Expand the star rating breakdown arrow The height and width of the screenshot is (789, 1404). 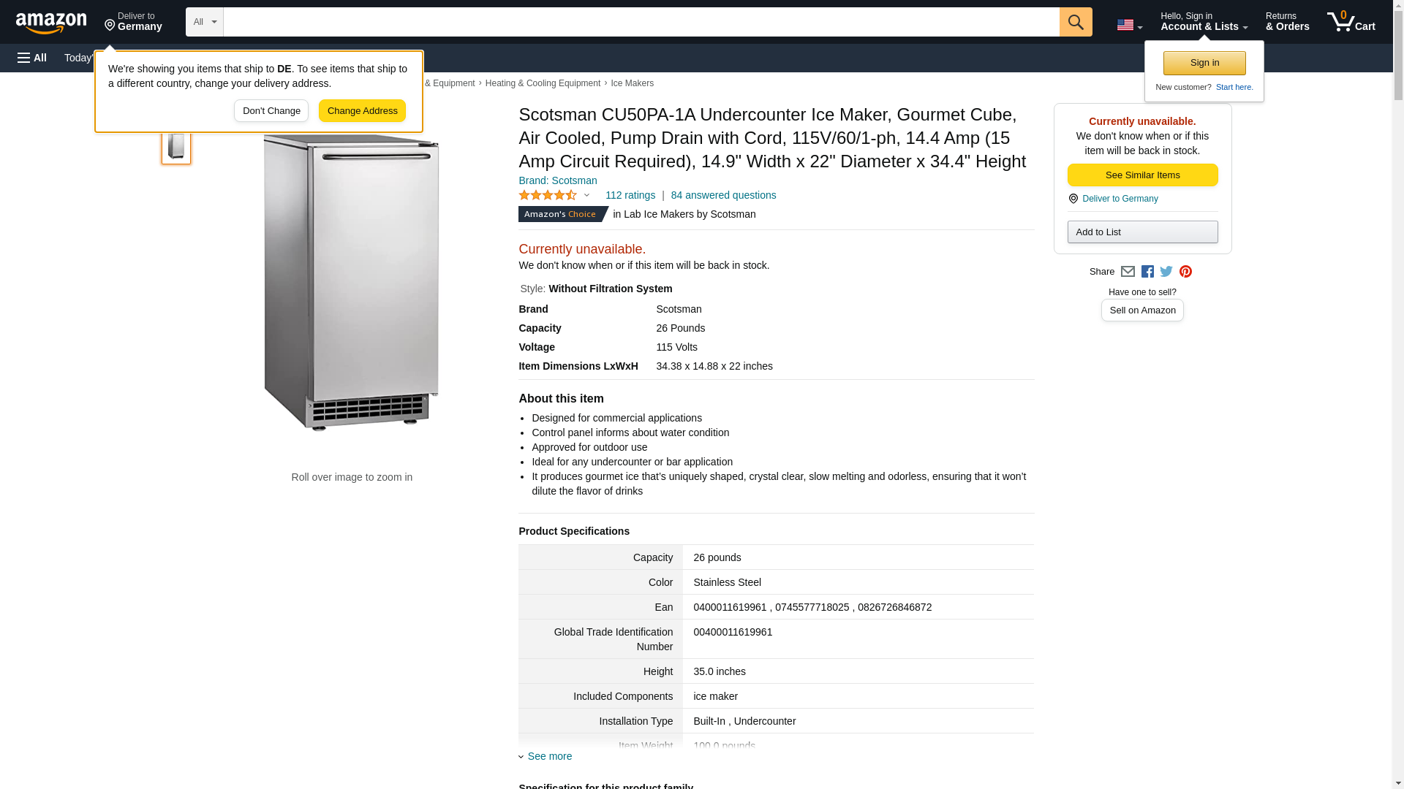tap(586, 195)
